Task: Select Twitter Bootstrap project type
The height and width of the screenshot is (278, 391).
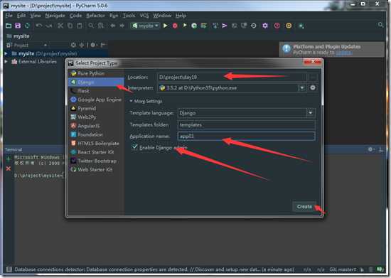Action: [96, 161]
